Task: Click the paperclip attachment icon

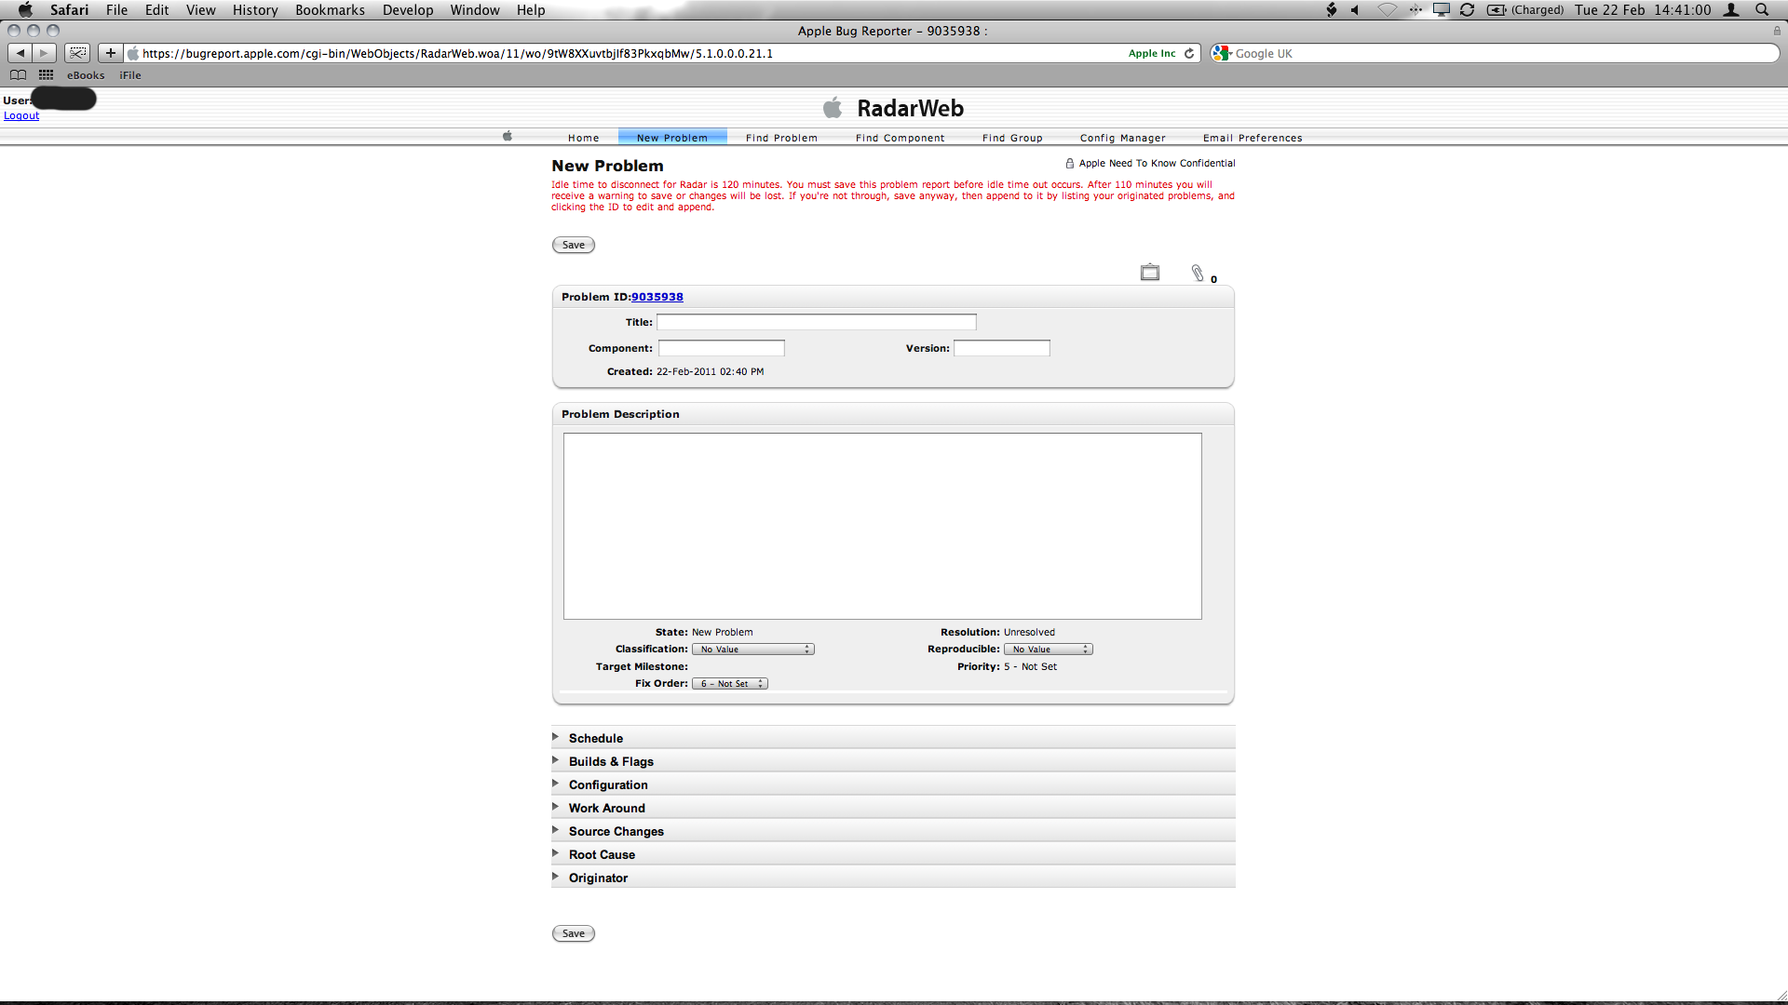Action: (1198, 273)
